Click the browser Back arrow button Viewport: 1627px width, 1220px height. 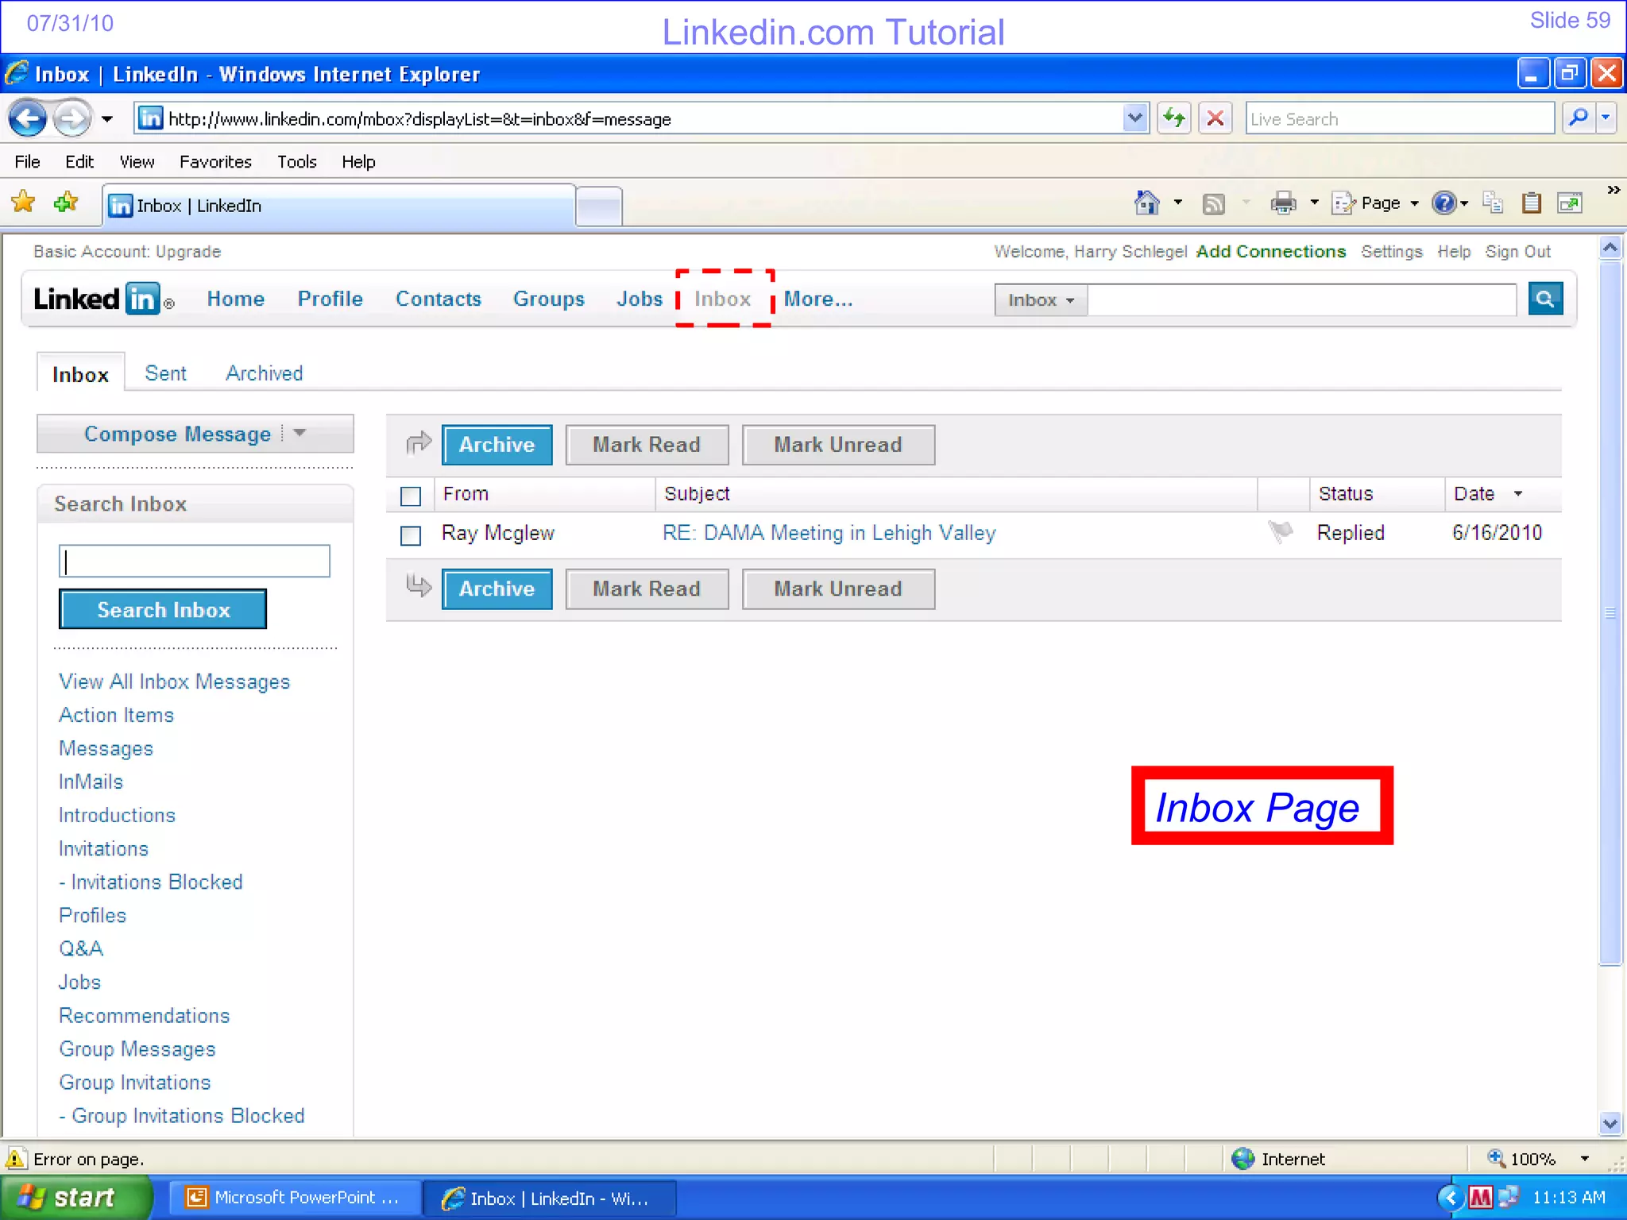(x=29, y=119)
